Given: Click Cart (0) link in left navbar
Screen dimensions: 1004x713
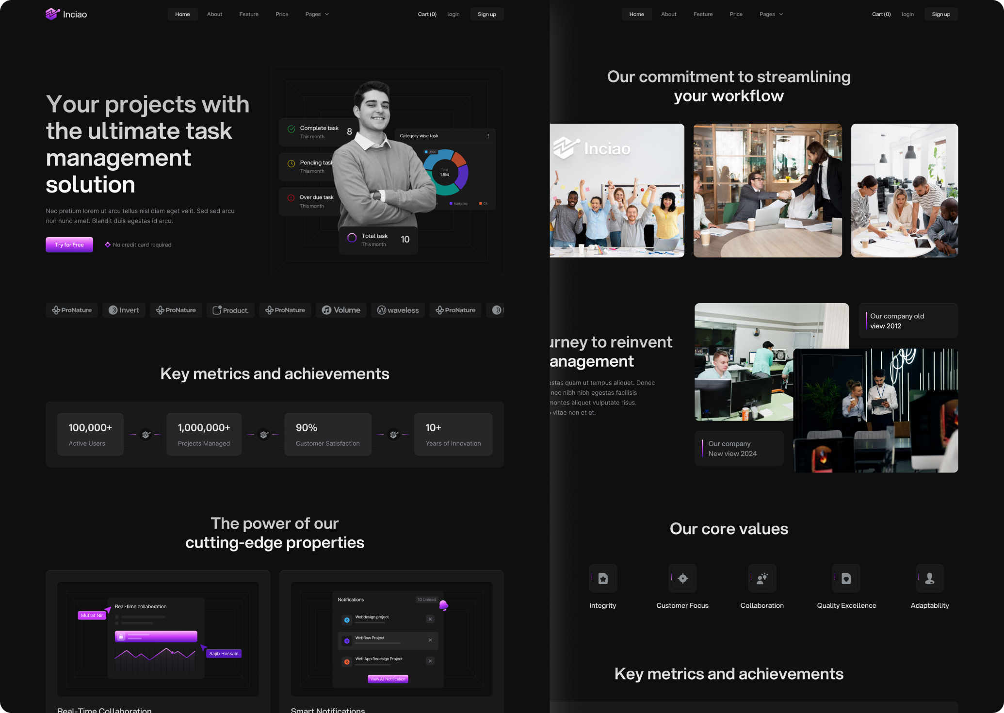Looking at the screenshot, I should (x=427, y=14).
